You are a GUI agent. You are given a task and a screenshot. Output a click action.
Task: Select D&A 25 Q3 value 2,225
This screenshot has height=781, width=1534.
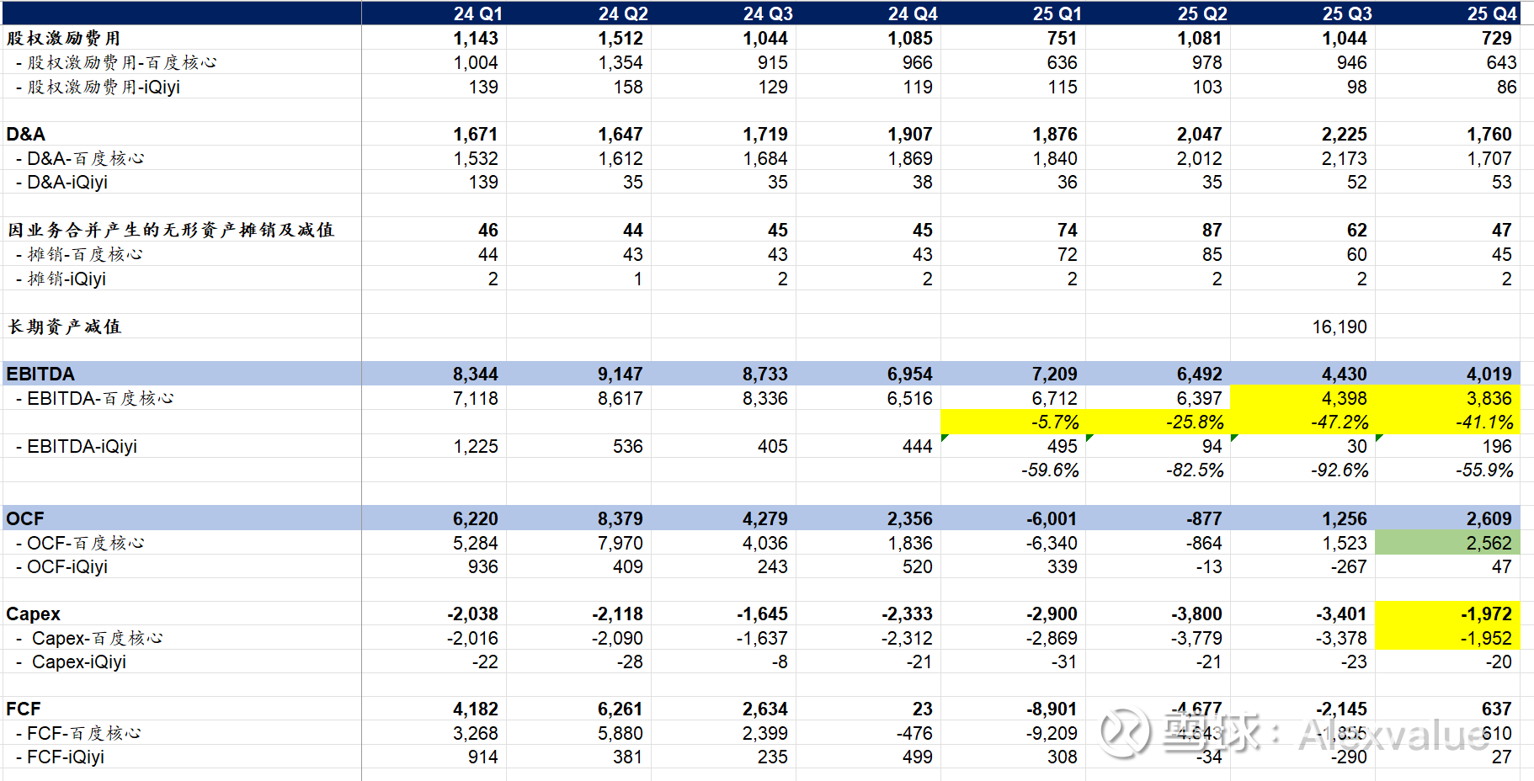[1344, 134]
